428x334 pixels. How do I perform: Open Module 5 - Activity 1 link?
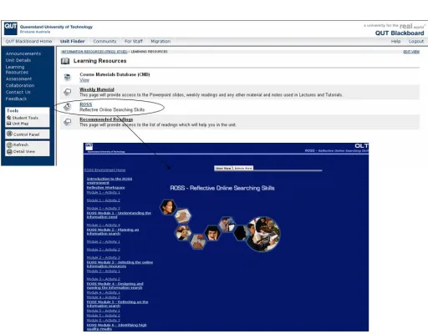(x=104, y=311)
